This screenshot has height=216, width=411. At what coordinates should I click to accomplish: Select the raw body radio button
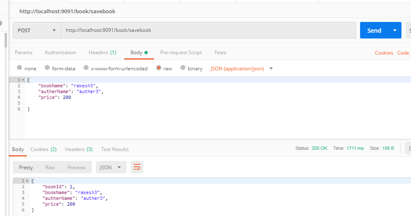(x=159, y=68)
